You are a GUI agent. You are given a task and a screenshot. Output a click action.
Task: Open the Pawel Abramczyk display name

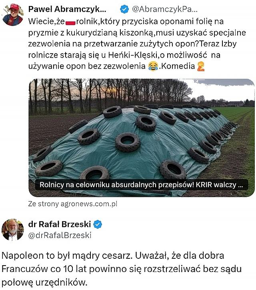pos(67,9)
